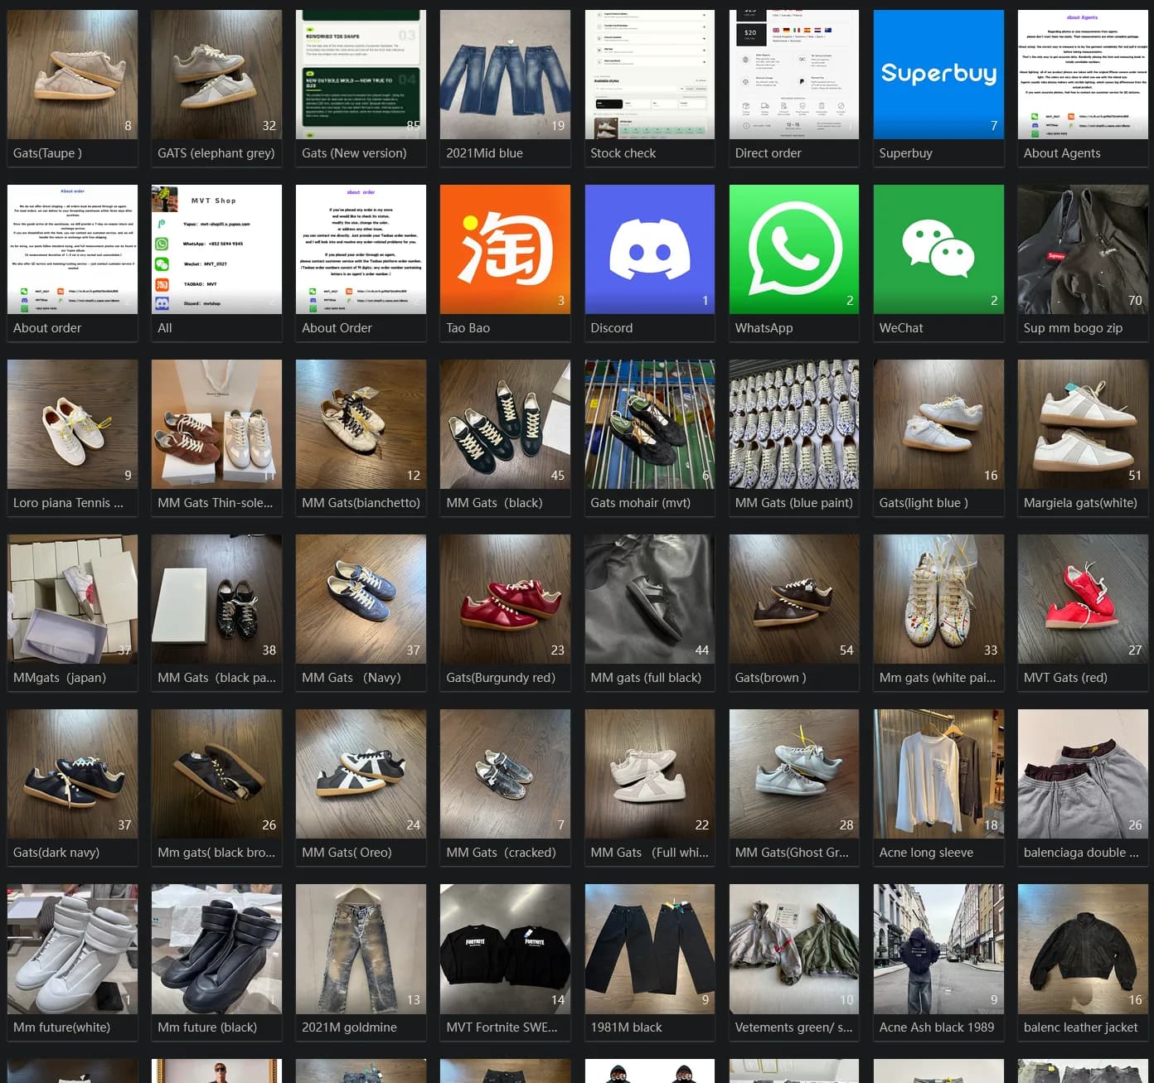The height and width of the screenshot is (1083, 1154).
Task: Open the Discord logo album
Action: coord(649,249)
